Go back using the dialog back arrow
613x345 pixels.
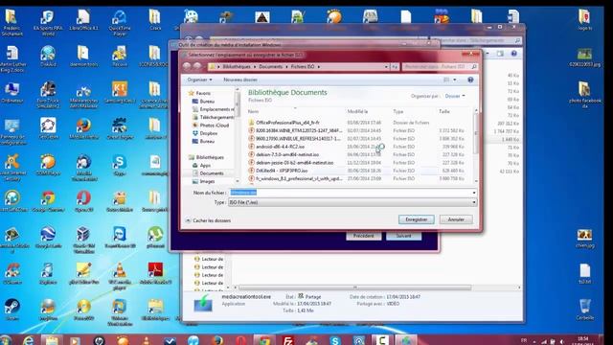(187, 67)
